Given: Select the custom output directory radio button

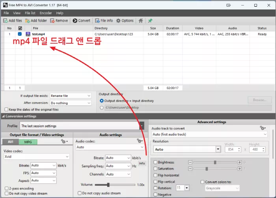Looking at the screenshot, I should coord(102,107).
